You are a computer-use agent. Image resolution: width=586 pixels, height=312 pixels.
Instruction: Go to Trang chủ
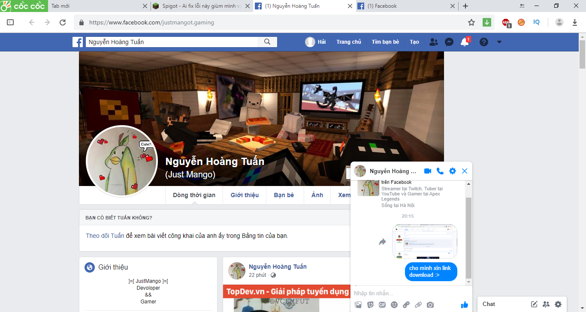pos(349,42)
